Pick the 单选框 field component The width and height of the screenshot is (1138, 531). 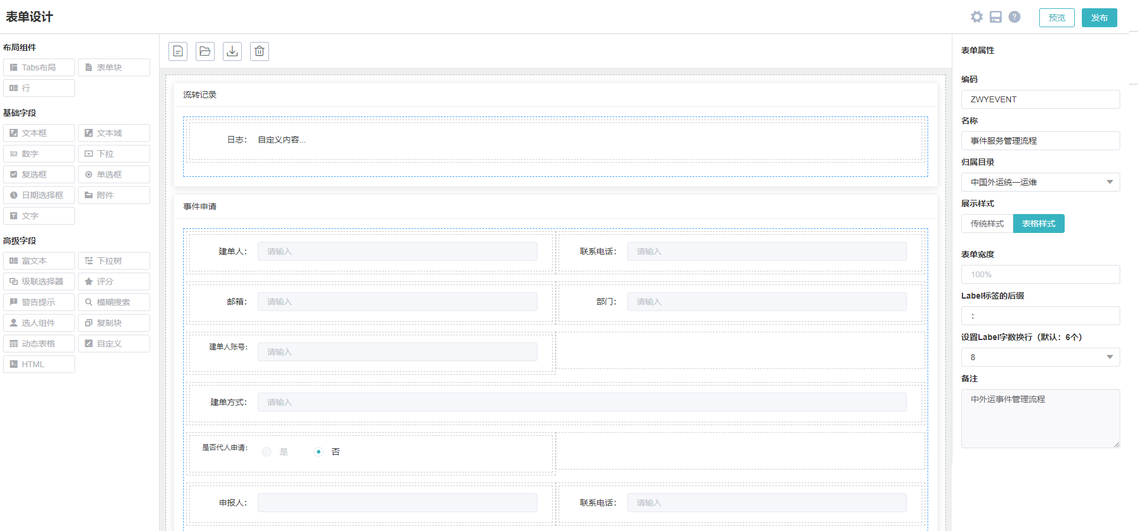pos(114,174)
